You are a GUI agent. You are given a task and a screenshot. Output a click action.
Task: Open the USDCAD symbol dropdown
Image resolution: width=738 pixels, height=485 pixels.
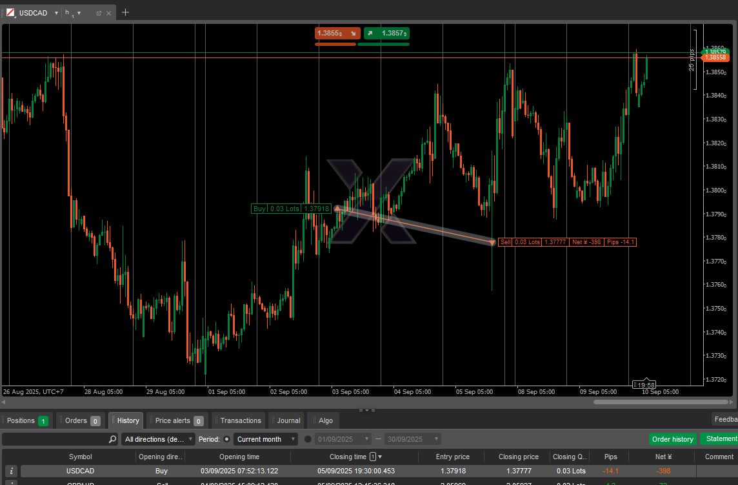point(56,13)
